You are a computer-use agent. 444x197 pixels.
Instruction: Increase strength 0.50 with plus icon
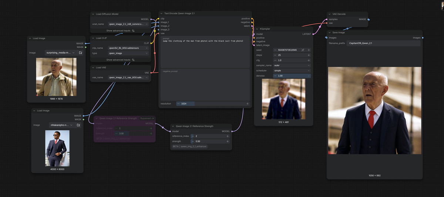pos(228,141)
